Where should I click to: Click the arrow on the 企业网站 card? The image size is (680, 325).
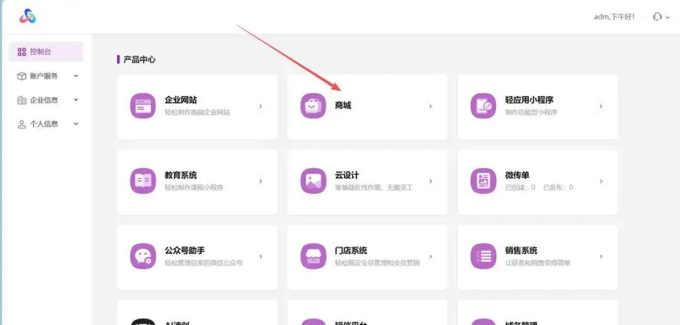pos(261,106)
